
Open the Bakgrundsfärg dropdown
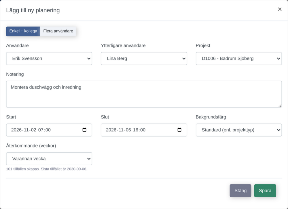click(x=238, y=130)
